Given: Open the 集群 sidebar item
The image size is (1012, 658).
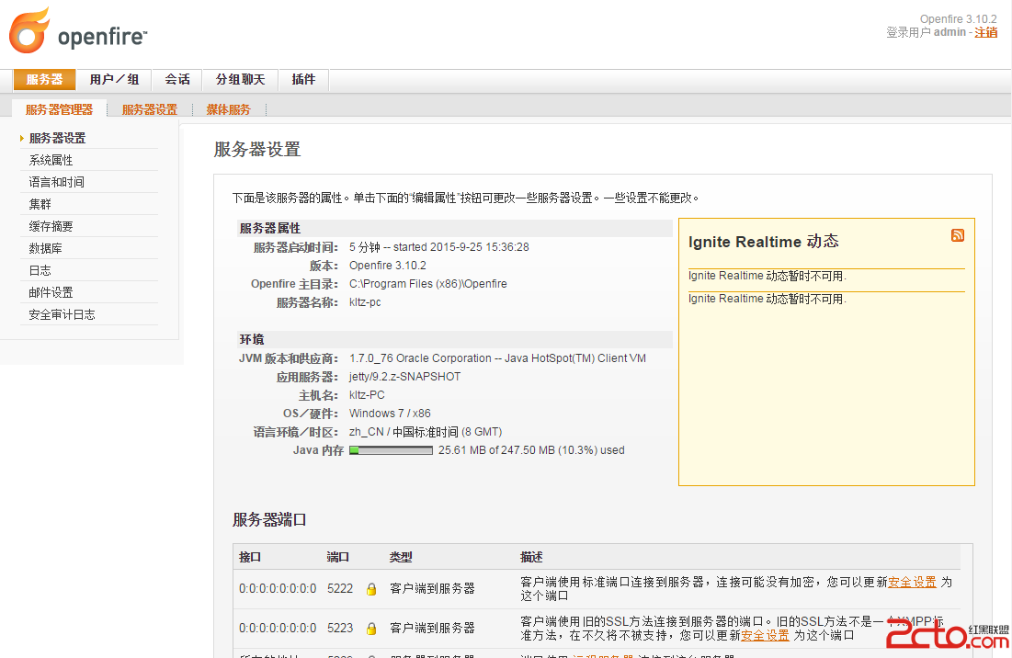Looking at the screenshot, I should (x=40, y=204).
